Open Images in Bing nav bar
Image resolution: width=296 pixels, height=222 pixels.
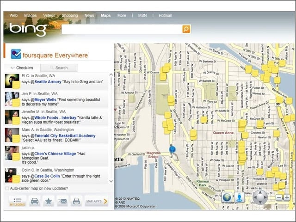coord(31,15)
